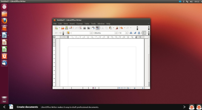
Task: Click the Apply Style input box
Action: 81,33
